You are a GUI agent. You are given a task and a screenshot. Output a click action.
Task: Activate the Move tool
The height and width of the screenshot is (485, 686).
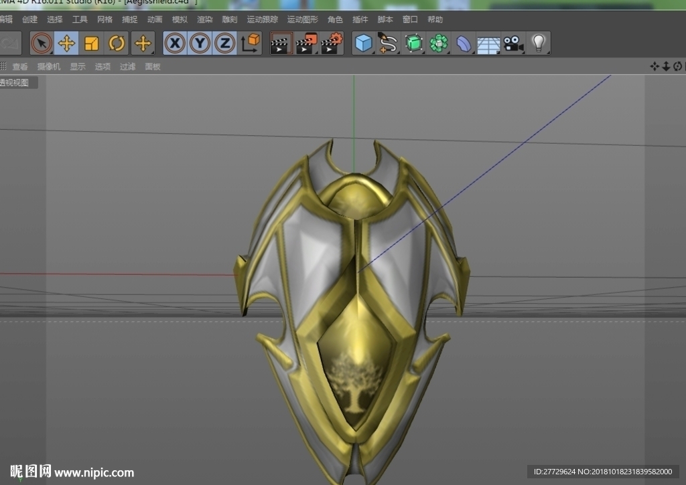click(x=66, y=43)
